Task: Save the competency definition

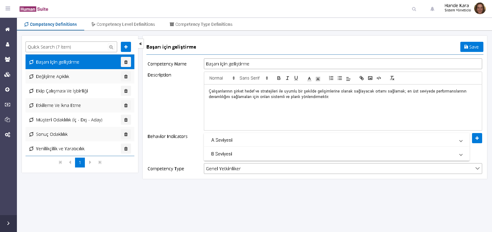Action: pos(471,47)
